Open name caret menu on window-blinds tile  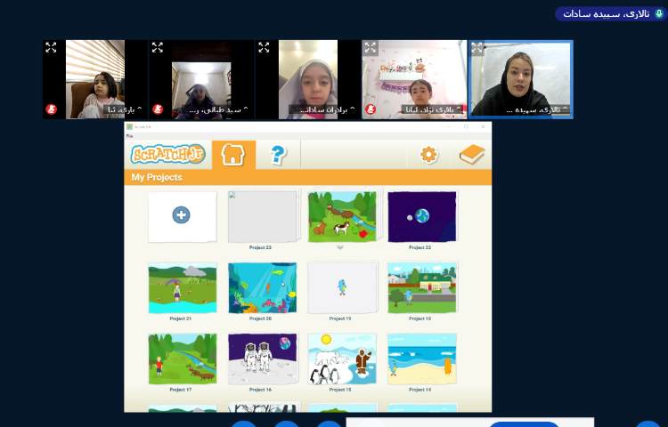[x=140, y=109]
